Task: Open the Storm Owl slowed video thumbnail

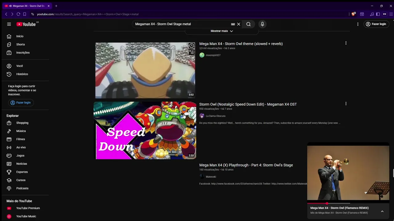Action: coord(145,70)
